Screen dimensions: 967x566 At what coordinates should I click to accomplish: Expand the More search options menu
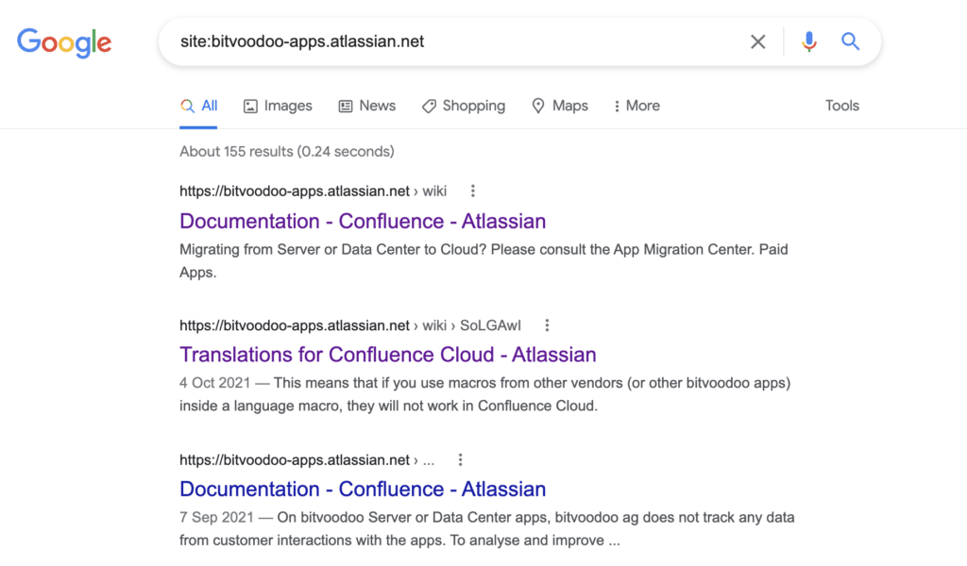click(x=636, y=106)
